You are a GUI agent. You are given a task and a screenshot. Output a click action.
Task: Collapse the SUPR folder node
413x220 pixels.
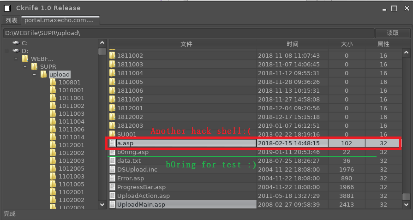(25, 66)
